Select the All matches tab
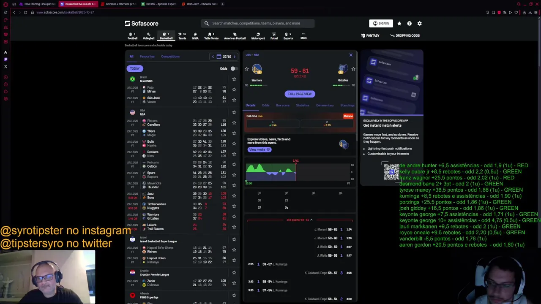The image size is (541, 304). tap(131, 56)
